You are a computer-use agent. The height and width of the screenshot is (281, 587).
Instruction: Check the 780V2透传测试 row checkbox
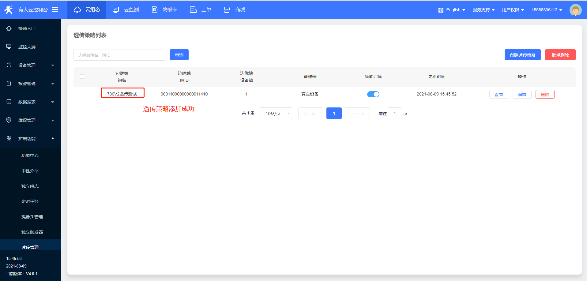click(82, 94)
